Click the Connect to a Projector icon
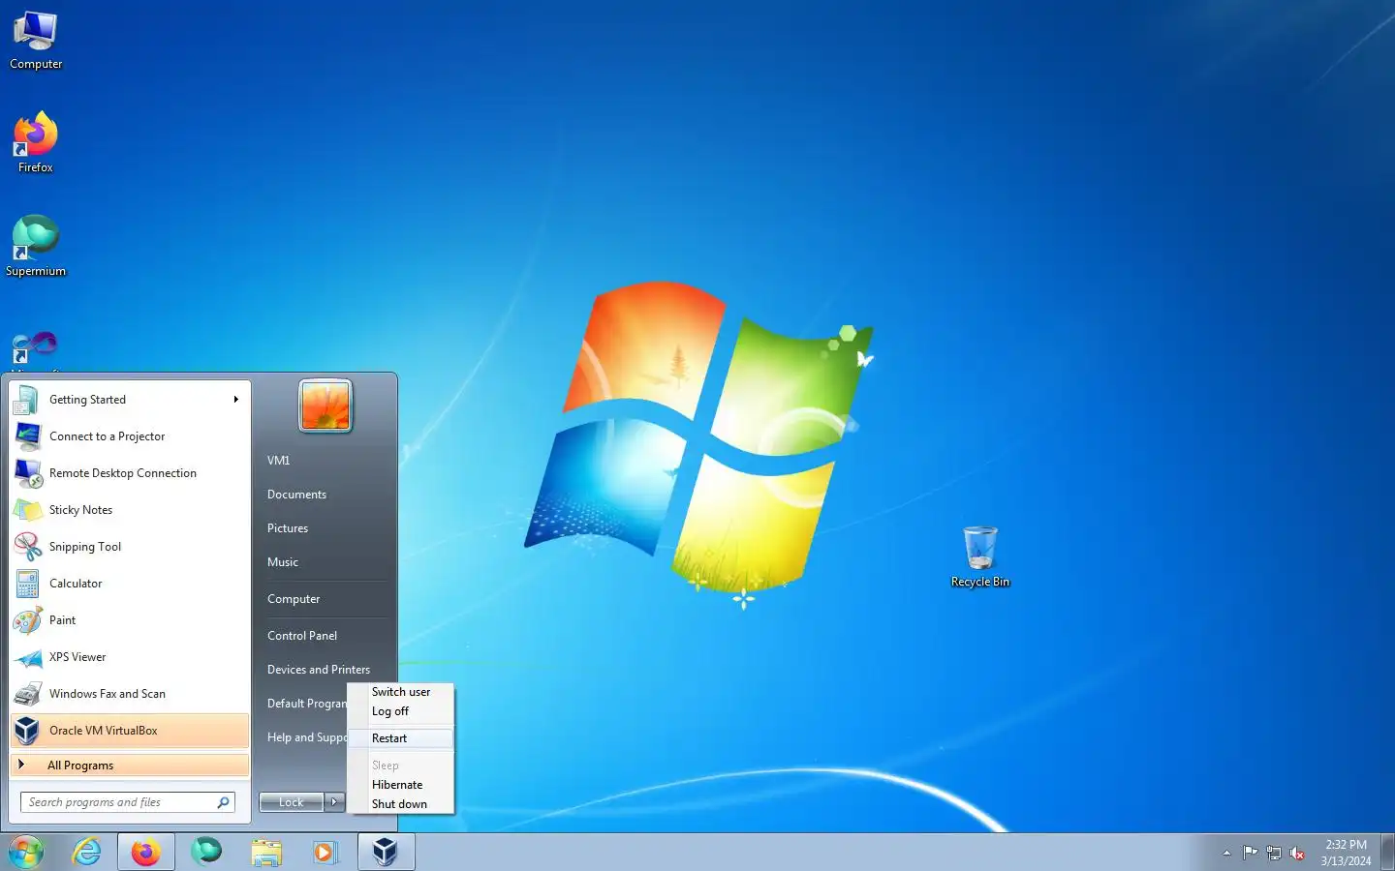 tap(27, 436)
